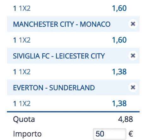The width and height of the screenshot is (151, 140).
Task: Click 1 1X2 selection under Everton - Sunderland
Action: (22, 103)
